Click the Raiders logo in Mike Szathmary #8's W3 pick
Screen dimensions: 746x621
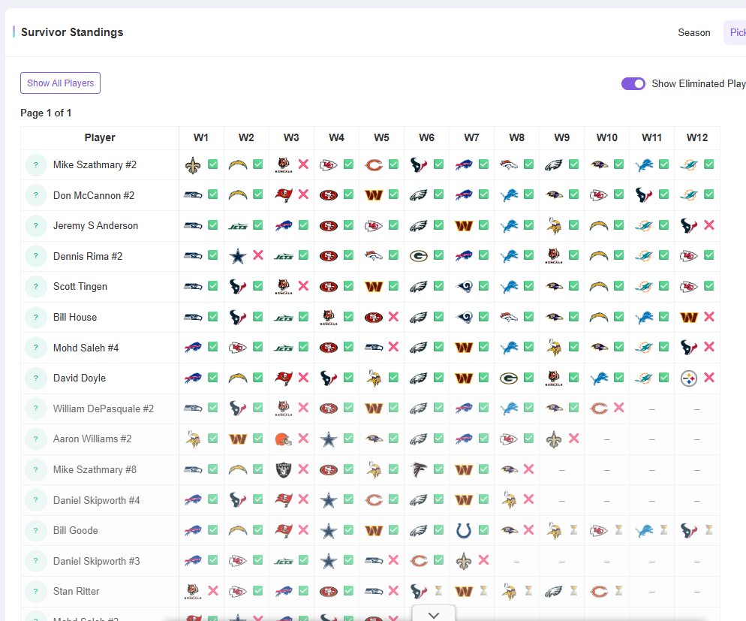tap(284, 469)
